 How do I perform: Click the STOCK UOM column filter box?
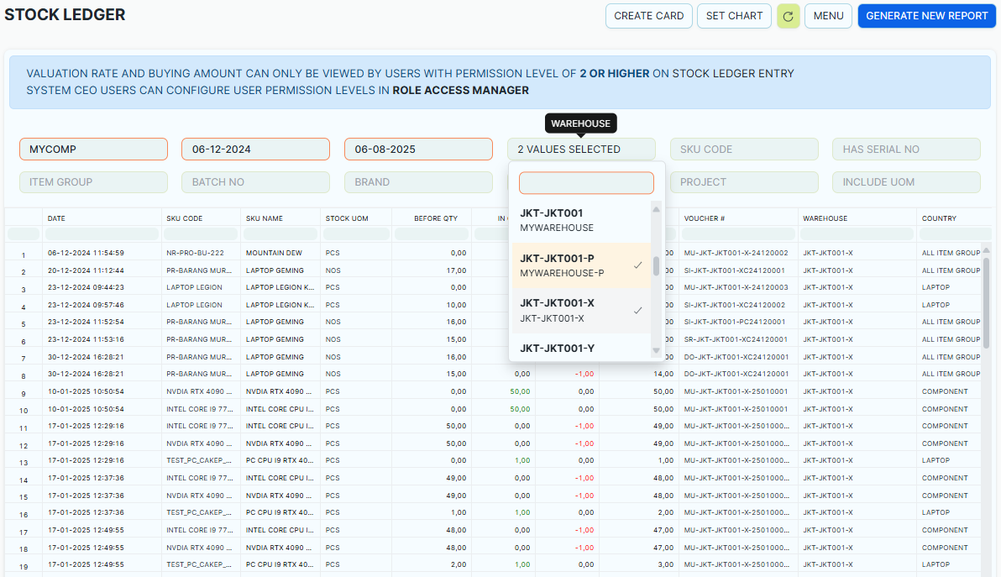coord(356,234)
